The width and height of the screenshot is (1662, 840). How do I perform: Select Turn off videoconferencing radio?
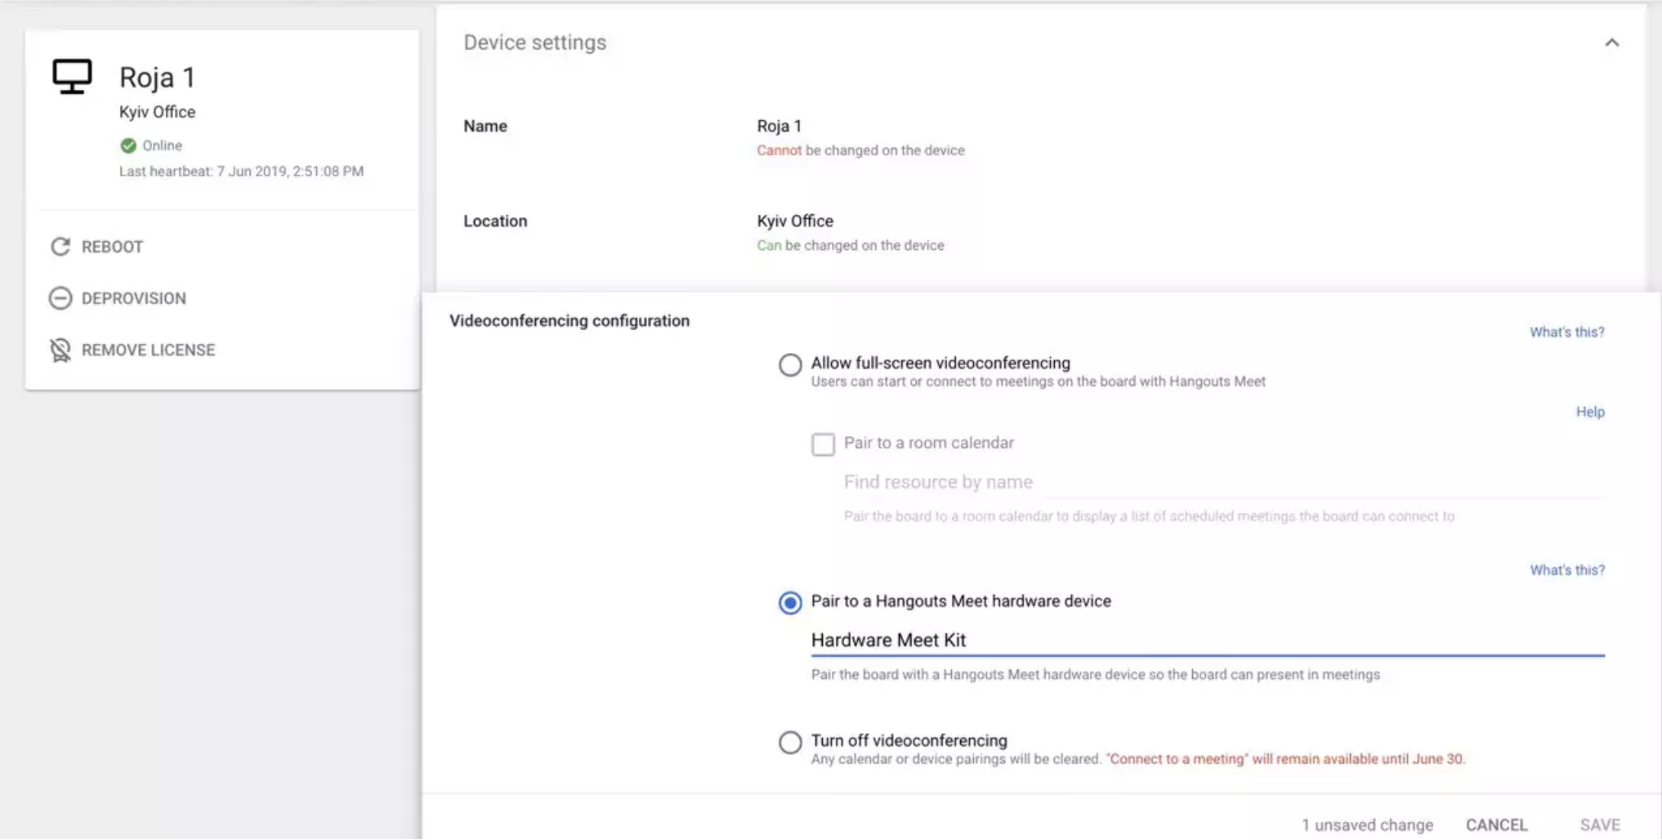point(790,742)
